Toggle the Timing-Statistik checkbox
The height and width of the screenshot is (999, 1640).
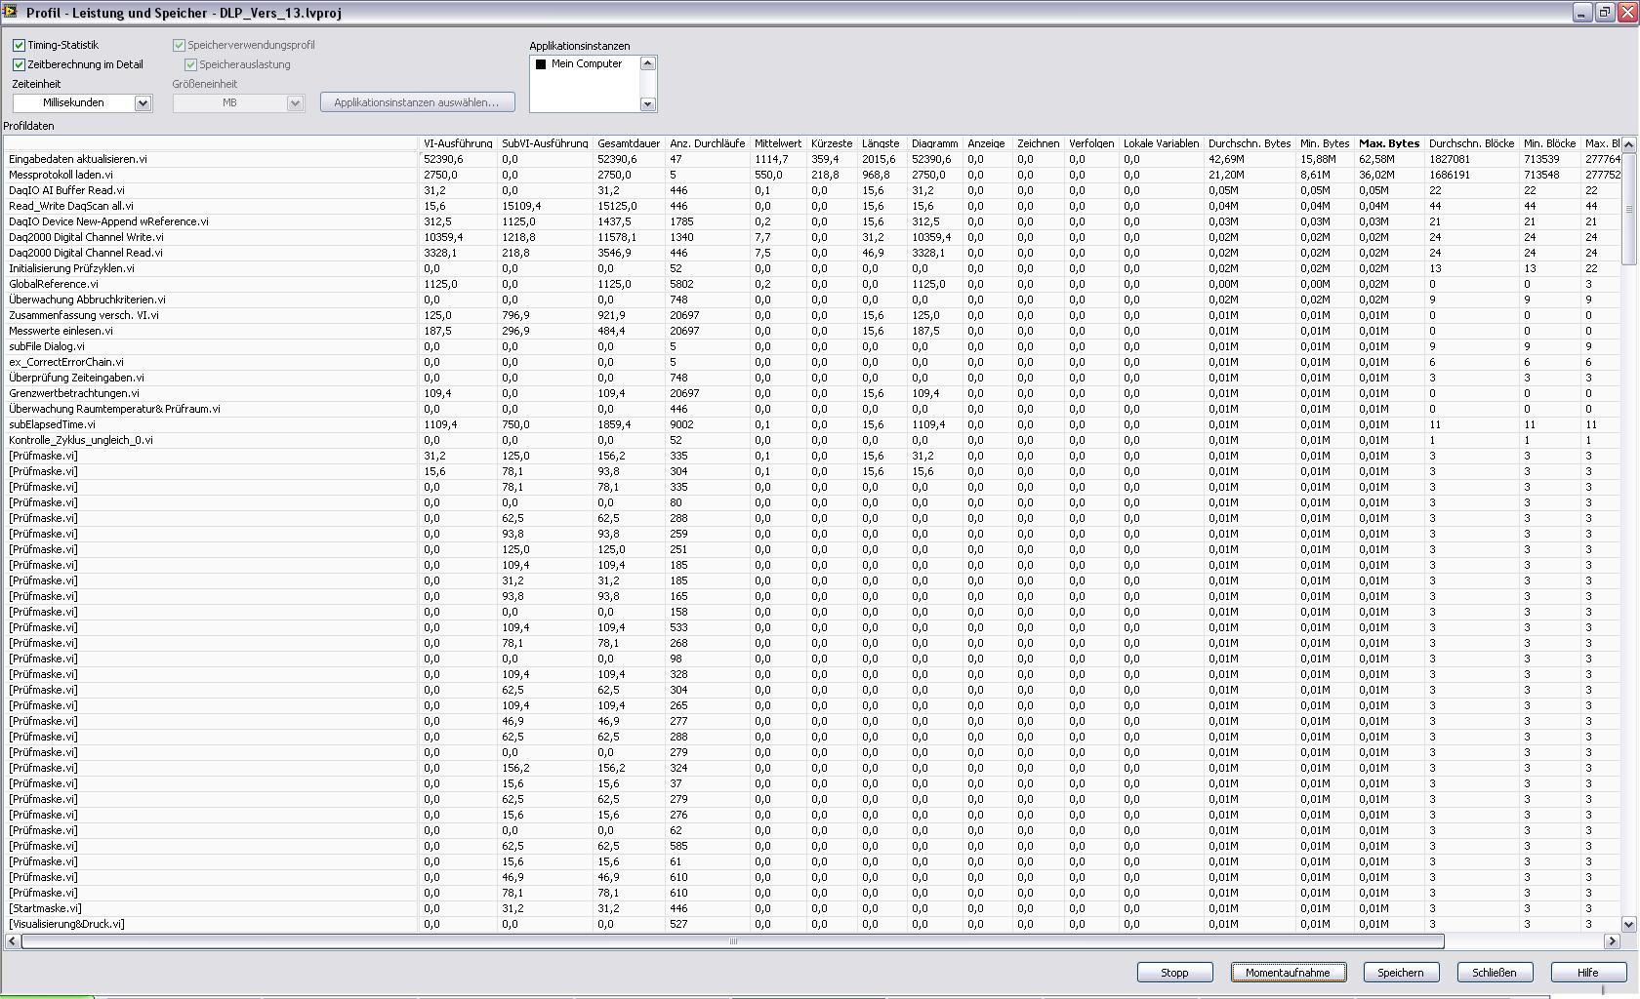click(19, 45)
